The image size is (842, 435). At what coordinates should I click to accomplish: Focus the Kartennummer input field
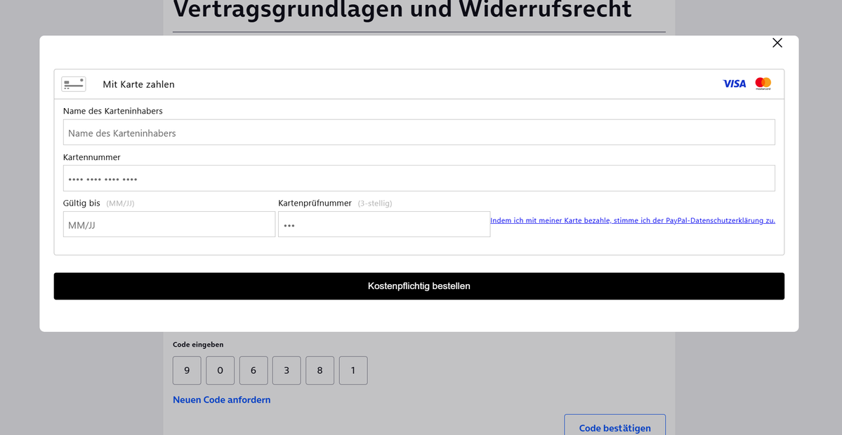pyautogui.click(x=419, y=179)
